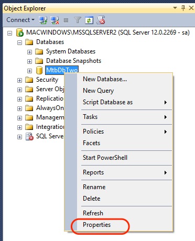Expand the Server Objects folder node
Image resolution: width=195 pixels, height=241 pixels.
pyautogui.click(x=19, y=90)
